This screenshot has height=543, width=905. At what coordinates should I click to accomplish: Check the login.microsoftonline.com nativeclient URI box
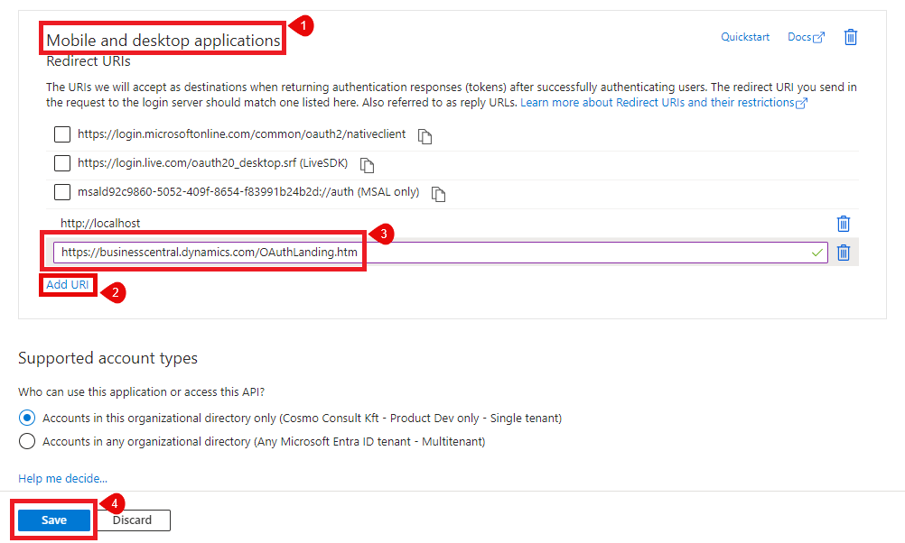click(x=62, y=134)
